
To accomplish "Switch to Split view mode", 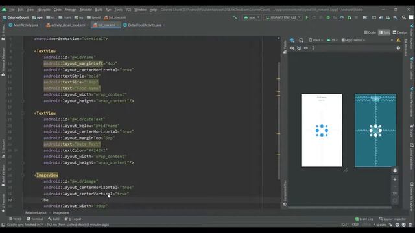I will 385,32.
